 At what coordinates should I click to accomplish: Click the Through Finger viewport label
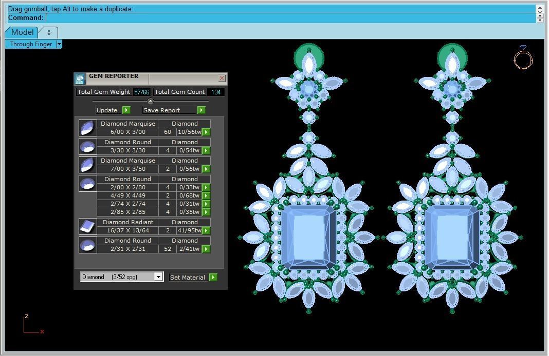tap(31, 44)
